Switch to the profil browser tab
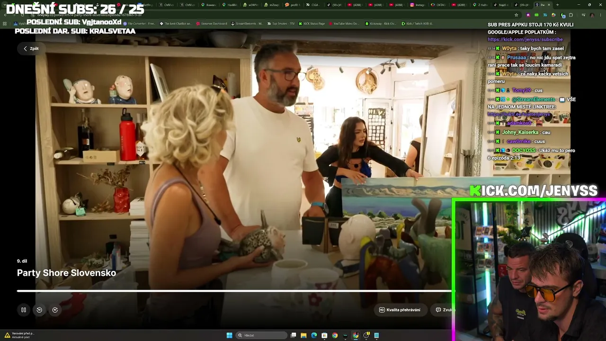 click(x=293, y=5)
